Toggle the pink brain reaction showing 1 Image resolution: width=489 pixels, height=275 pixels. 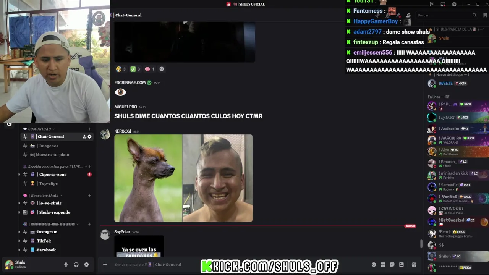coord(149,69)
